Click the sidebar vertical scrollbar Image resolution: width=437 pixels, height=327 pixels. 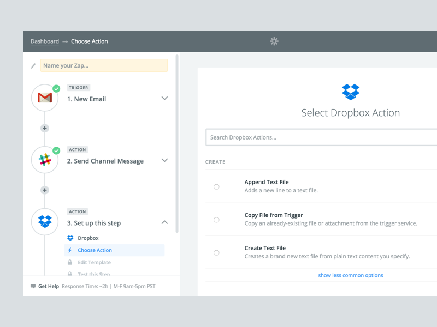coord(177,144)
